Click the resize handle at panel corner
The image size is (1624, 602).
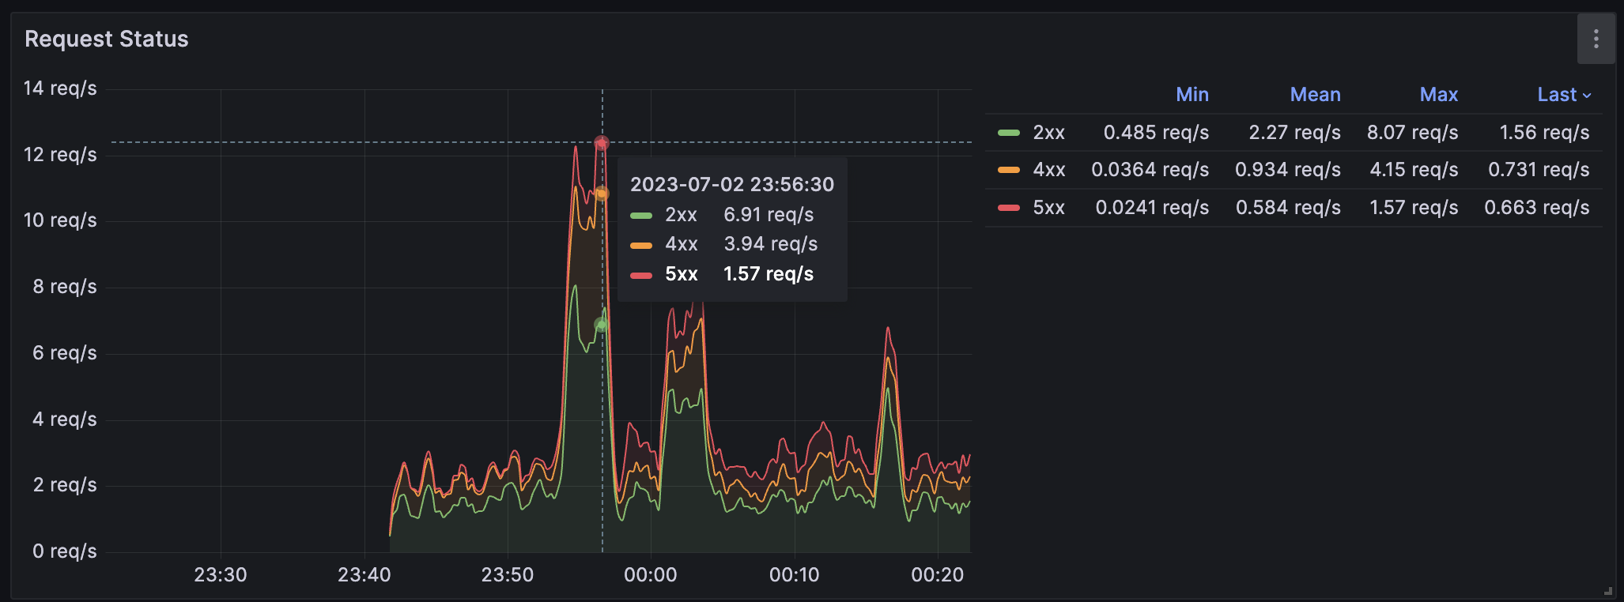pos(1607,590)
